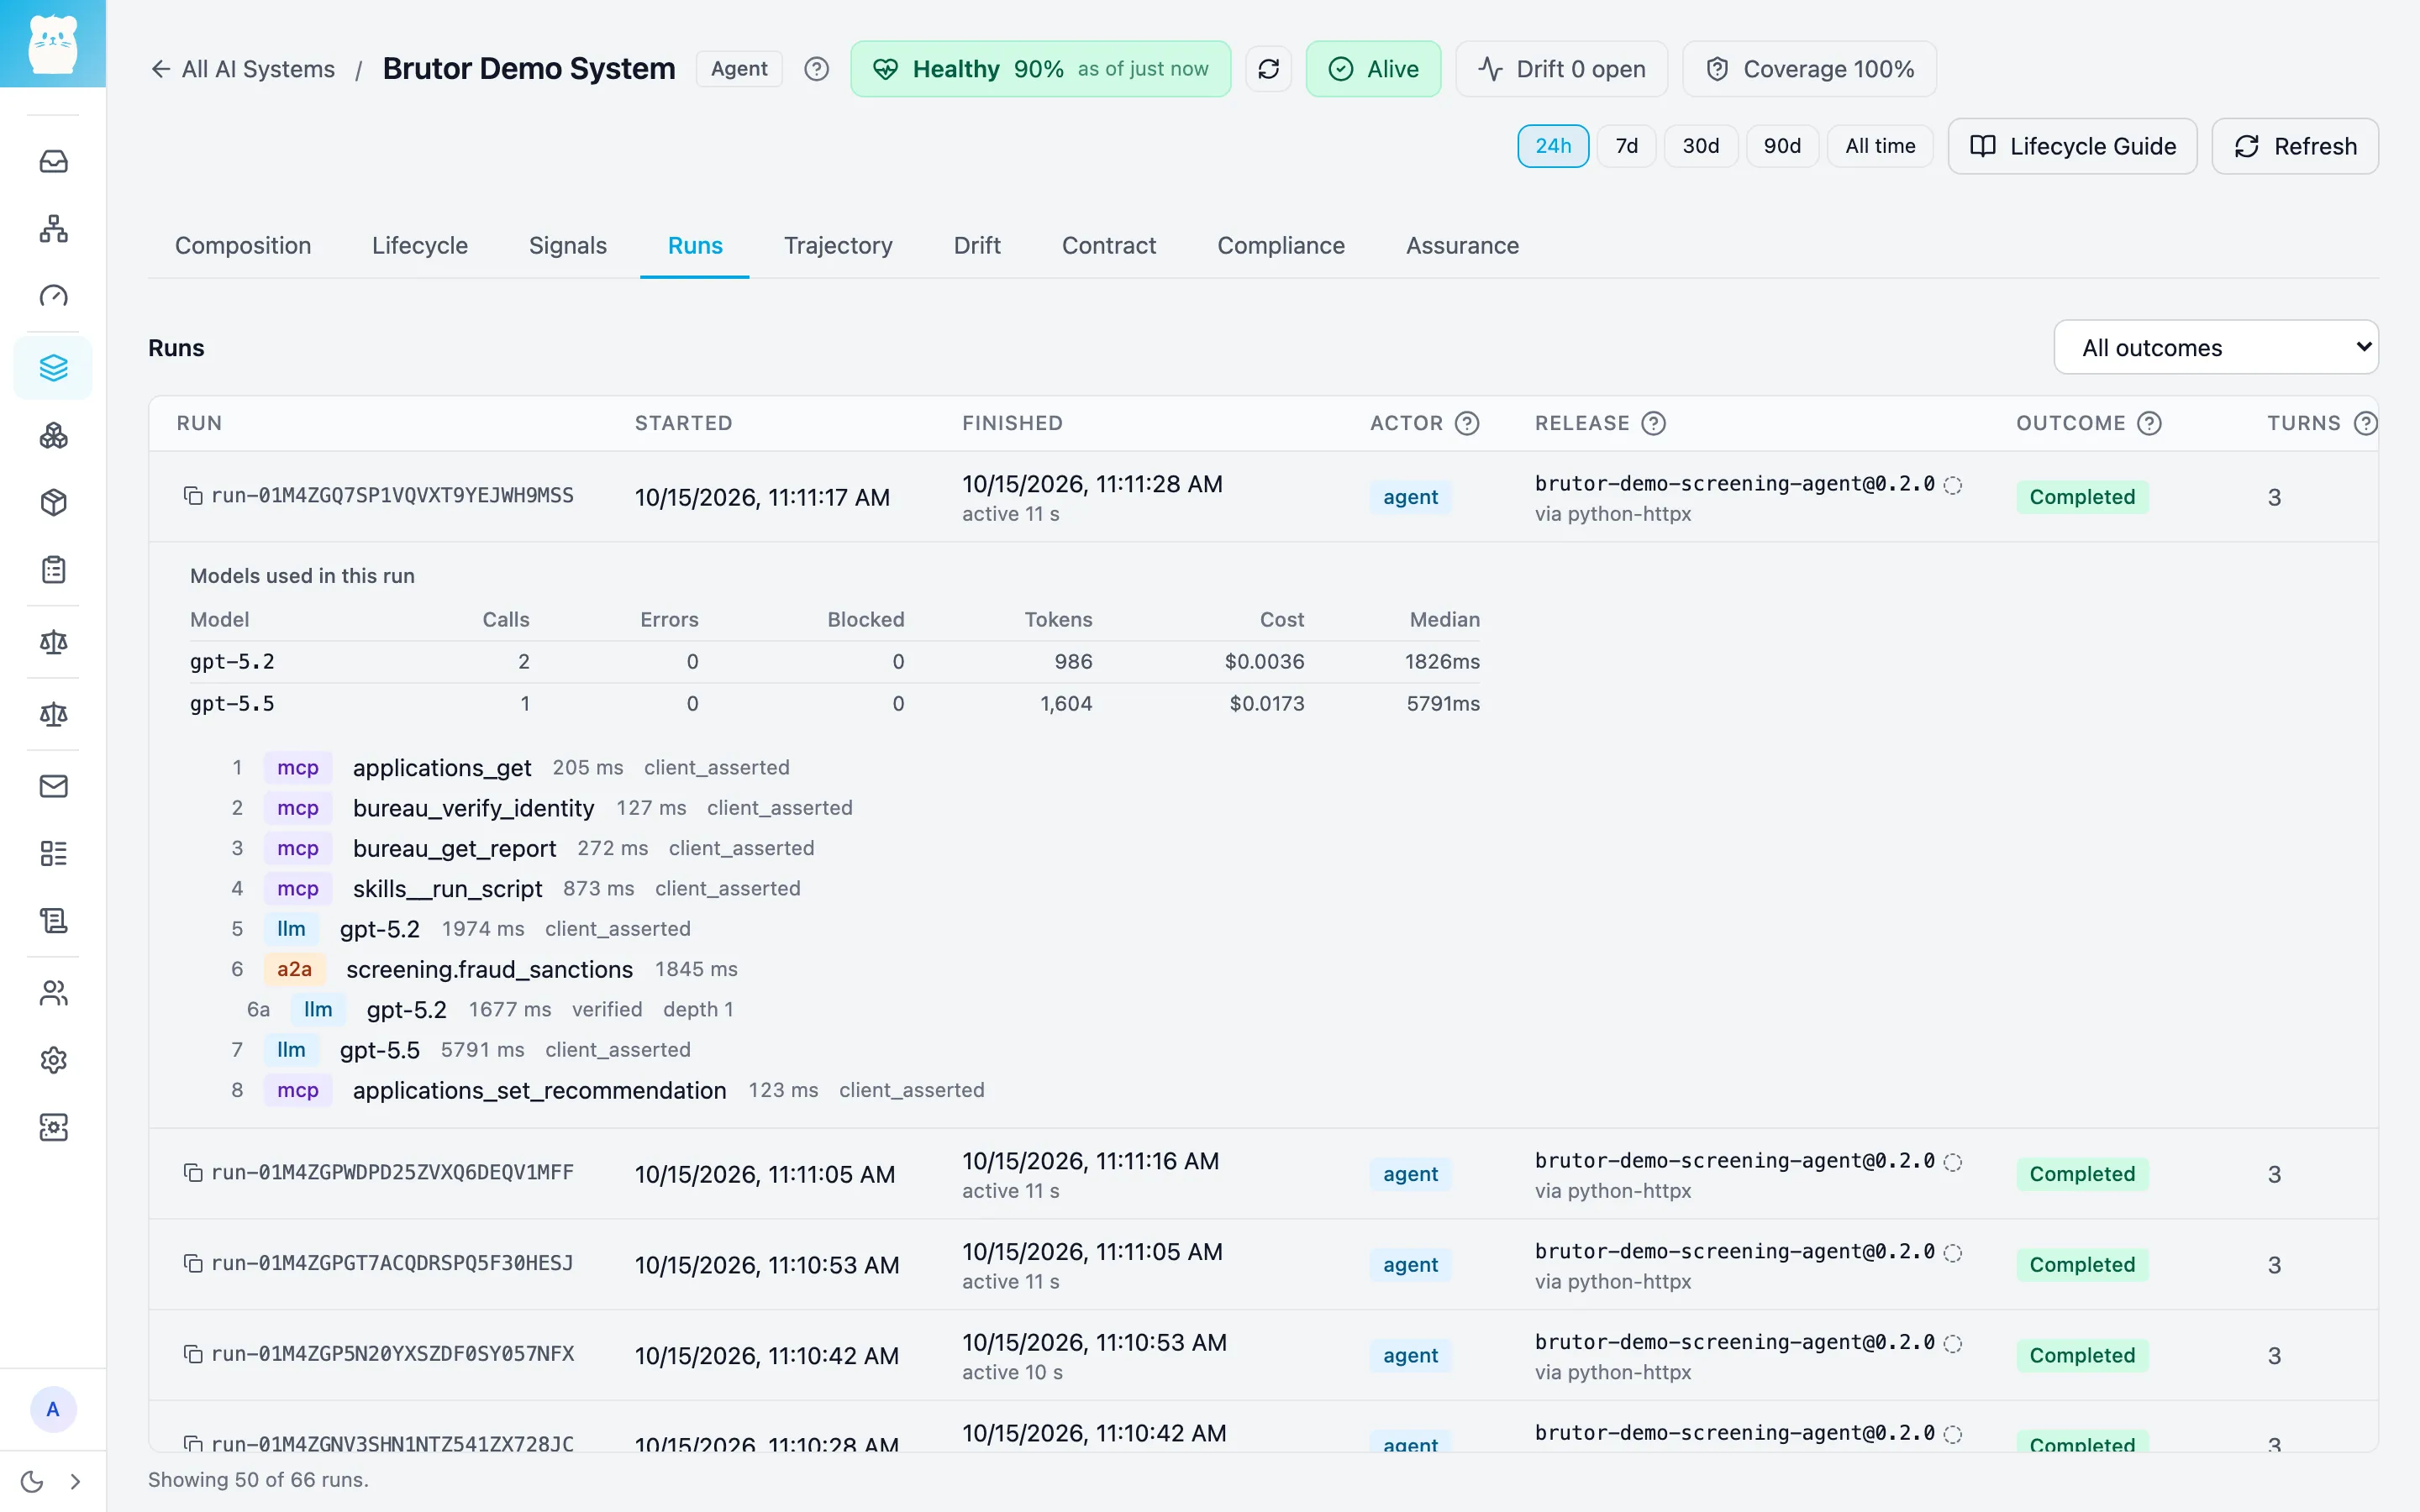Open the inbox icon in the sidebar
The width and height of the screenshot is (2420, 1512).
coord(53,161)
